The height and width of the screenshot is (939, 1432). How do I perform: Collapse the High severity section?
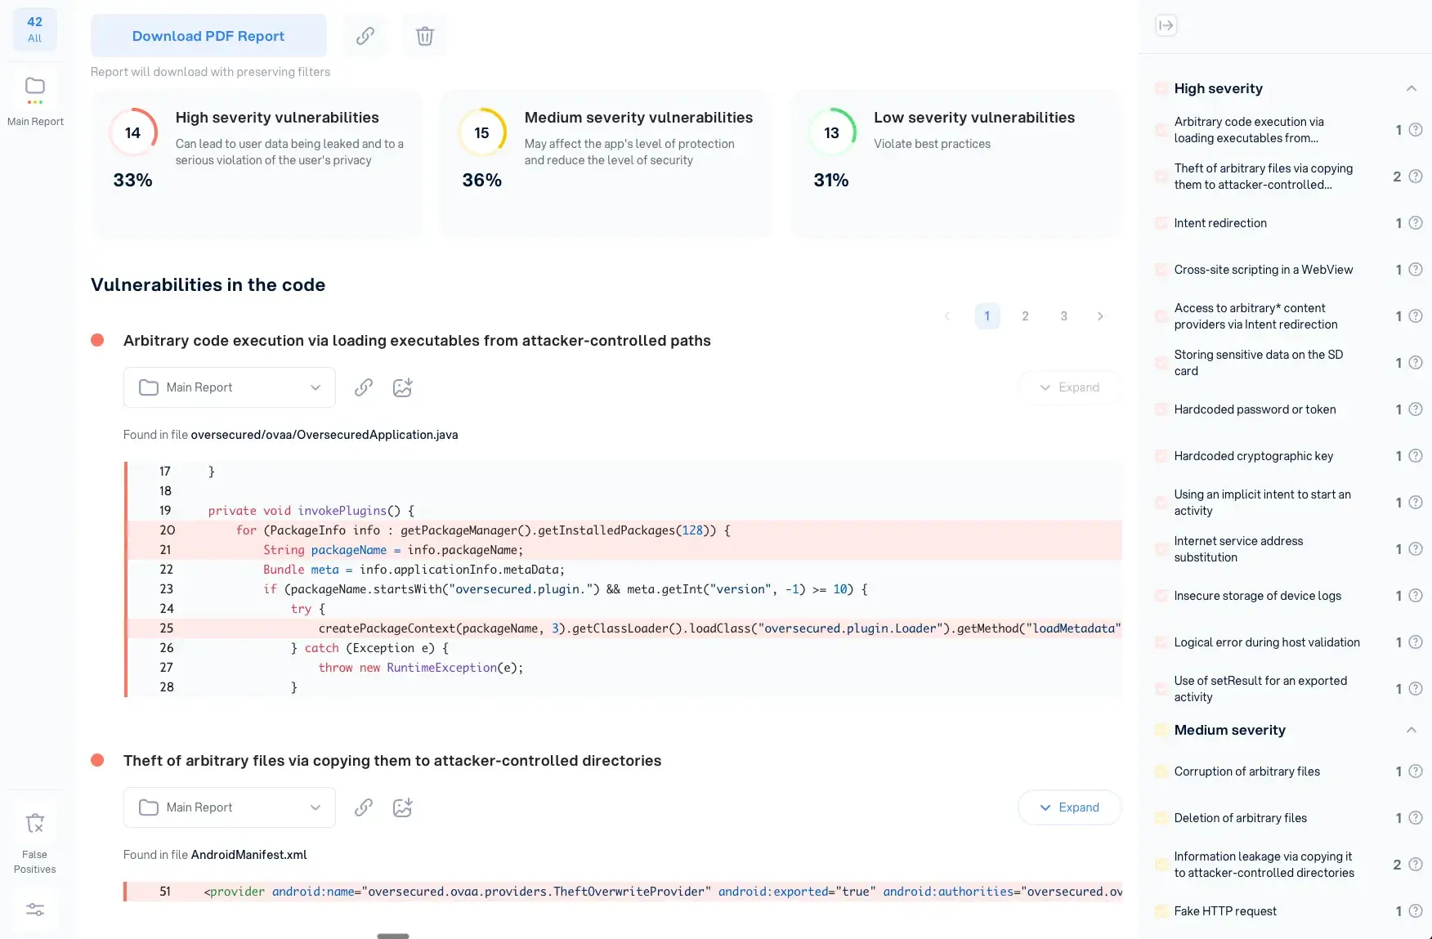coord(1411,87)
